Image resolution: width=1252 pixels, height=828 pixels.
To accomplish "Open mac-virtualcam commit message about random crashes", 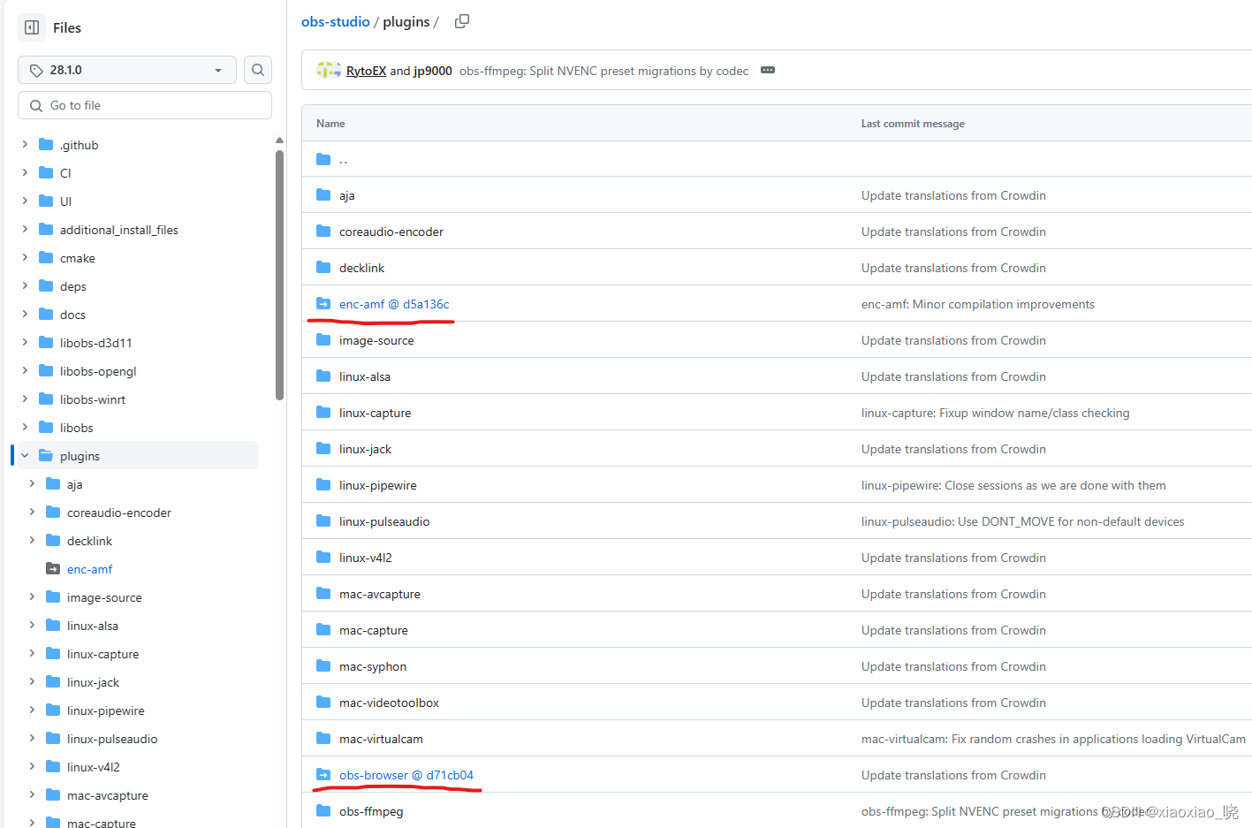I will tap(1053, 739).
